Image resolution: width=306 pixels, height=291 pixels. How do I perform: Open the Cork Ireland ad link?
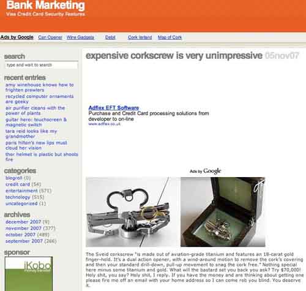tap(140, 37)
